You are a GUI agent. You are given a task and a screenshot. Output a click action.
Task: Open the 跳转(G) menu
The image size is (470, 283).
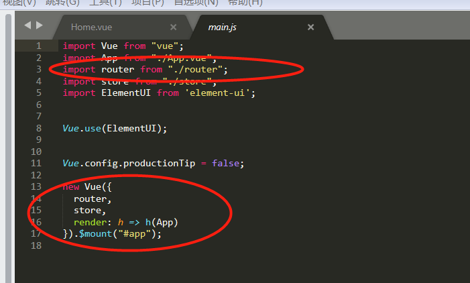(x=62, y=3)
